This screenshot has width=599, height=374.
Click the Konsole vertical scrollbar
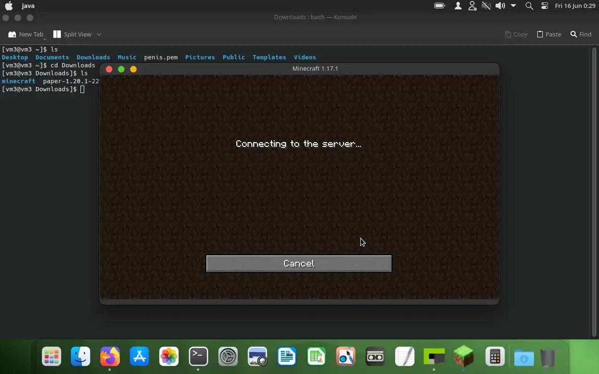[x=595, y=192]
